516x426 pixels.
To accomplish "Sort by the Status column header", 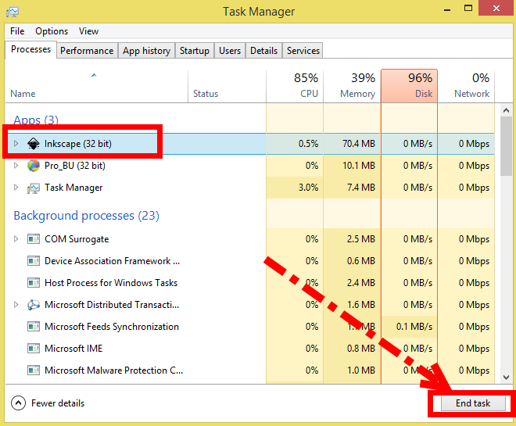I will pos(227,86).
